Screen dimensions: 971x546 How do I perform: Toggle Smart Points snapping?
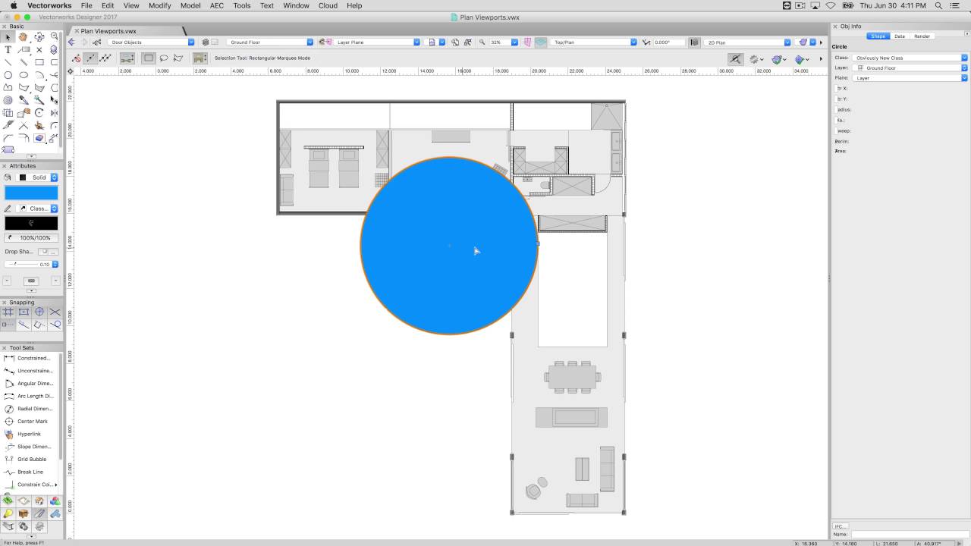click(x=8, y=325)
